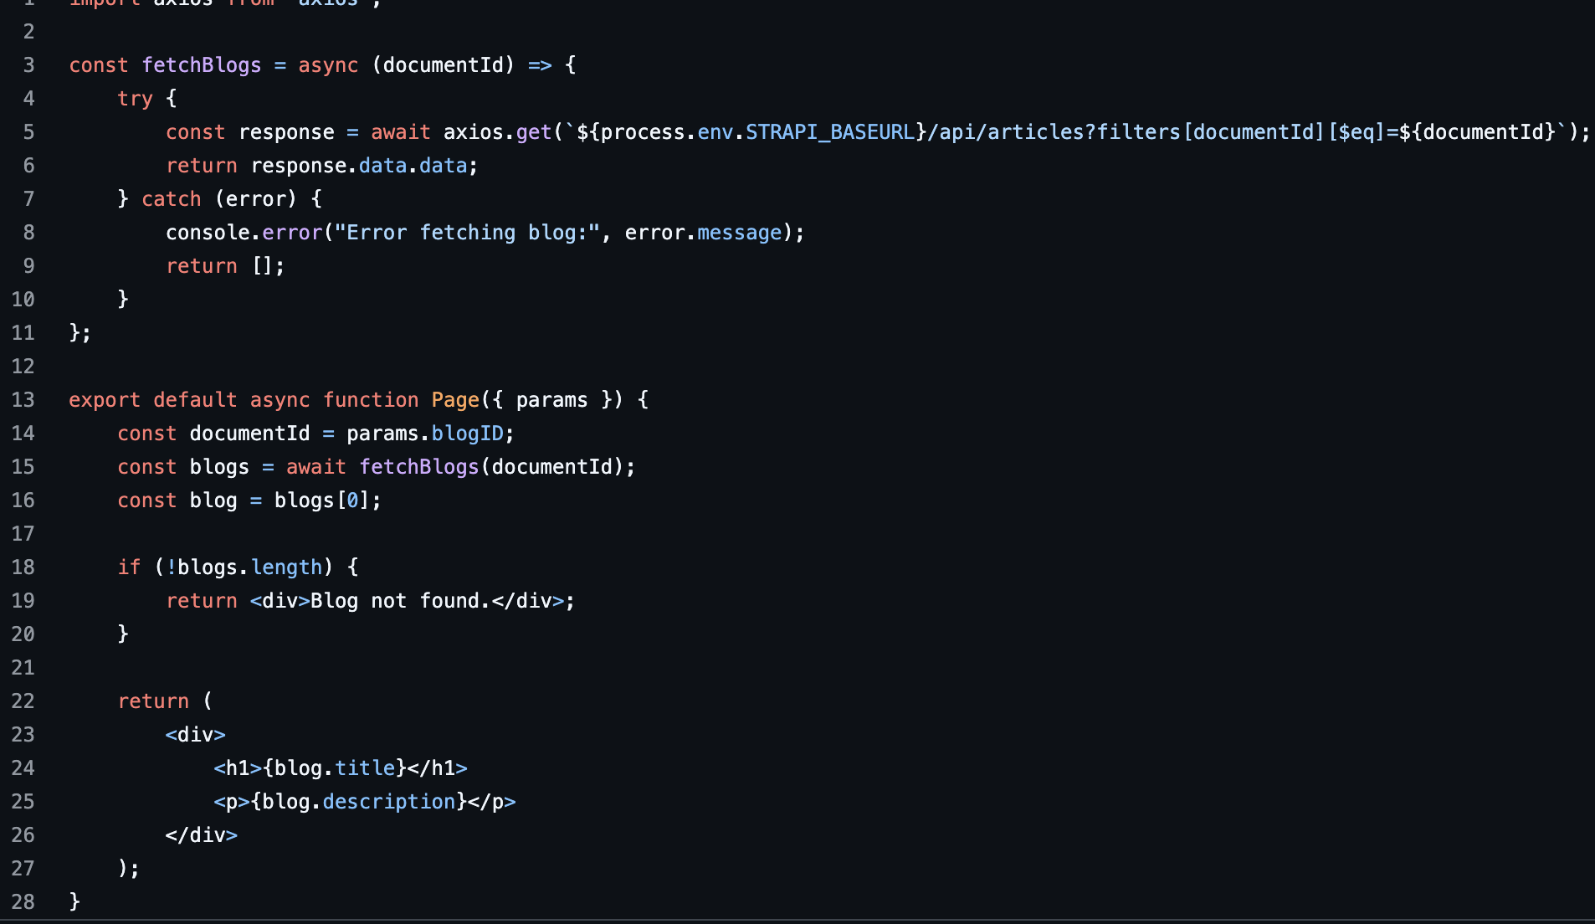Click line number 3 in the gutter
This screenshot has height=924, width=1595.
point(28,65)
